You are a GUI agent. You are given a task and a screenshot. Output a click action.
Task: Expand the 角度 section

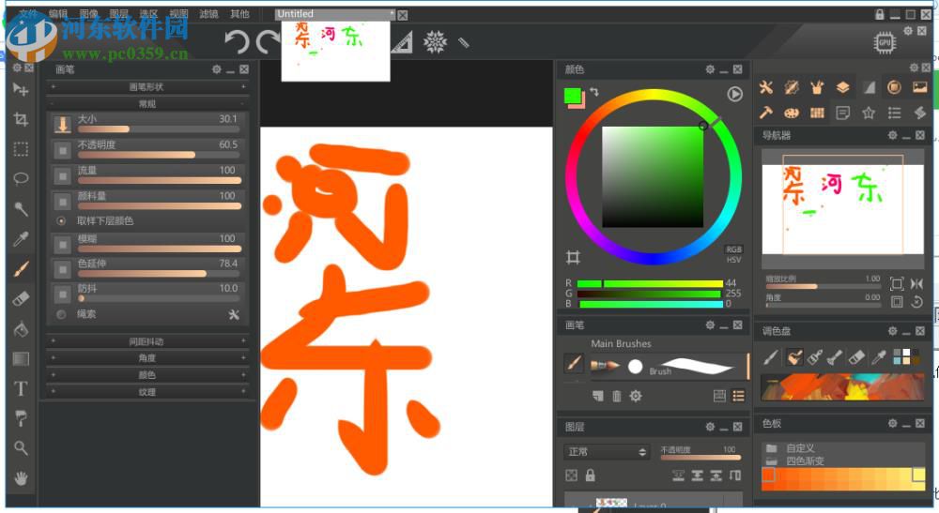[147, 358]
